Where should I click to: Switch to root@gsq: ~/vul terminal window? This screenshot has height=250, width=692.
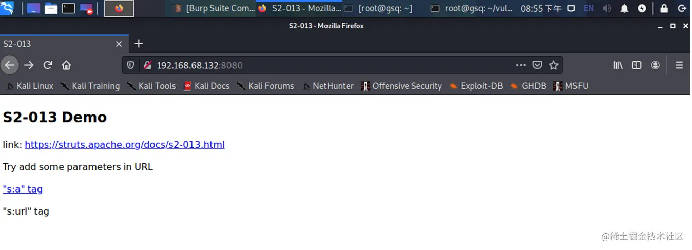(472, 8)
